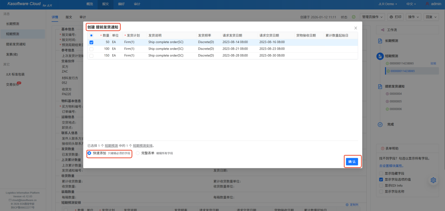Close the 创建 提前发货通知 dialog

point(356,28)
